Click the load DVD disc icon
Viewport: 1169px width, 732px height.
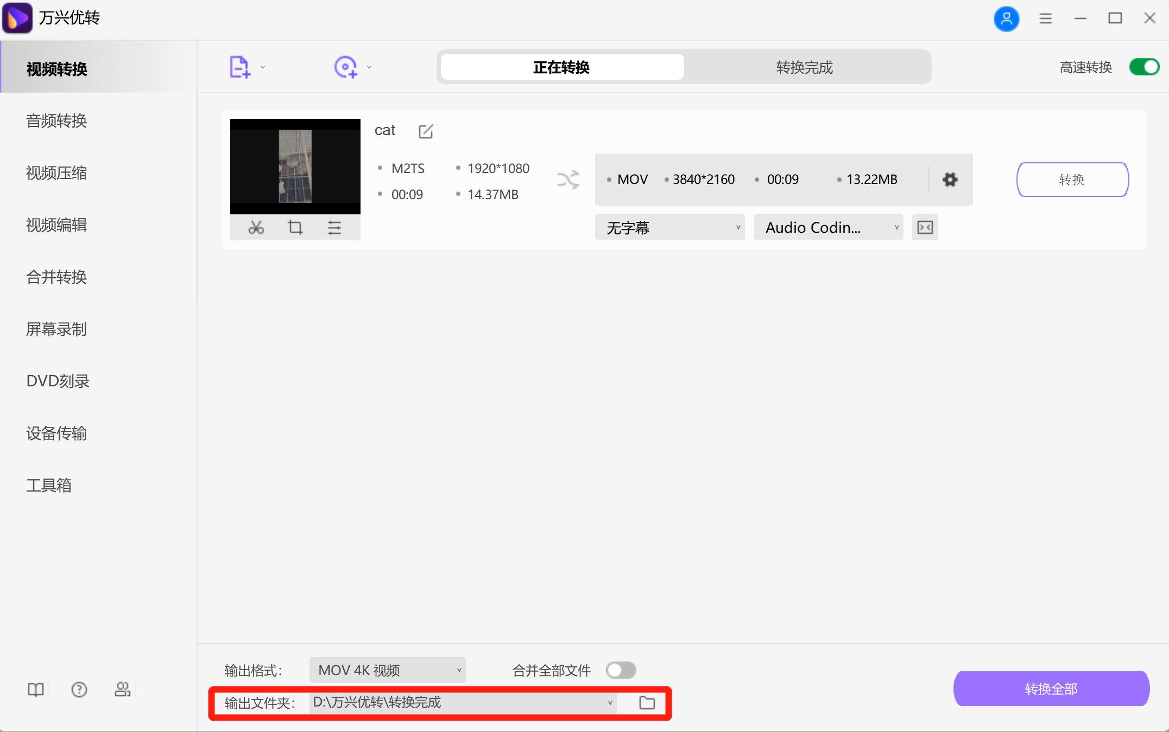(346, 66)
